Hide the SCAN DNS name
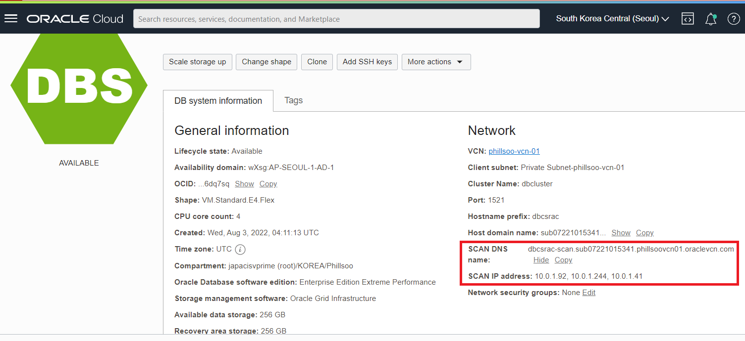 click(x=541, y=260)
